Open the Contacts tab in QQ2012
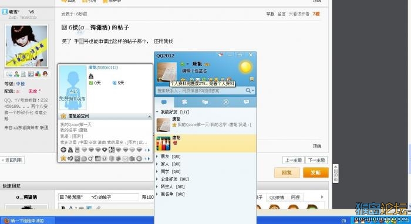This screenshot has width=411, height=224. pos(164,102)
